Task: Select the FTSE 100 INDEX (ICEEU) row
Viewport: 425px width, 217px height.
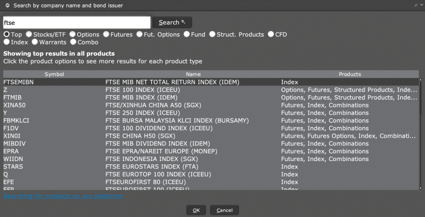Action: pyautogui.click(x=211, y=90)
